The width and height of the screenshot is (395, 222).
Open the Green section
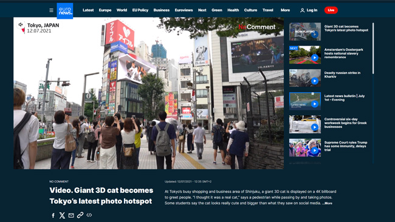pos(217,10)
